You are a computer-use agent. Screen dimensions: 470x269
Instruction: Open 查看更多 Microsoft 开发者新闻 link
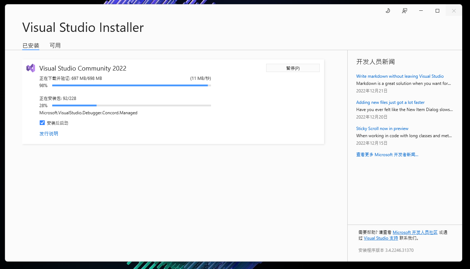point(387,155)
